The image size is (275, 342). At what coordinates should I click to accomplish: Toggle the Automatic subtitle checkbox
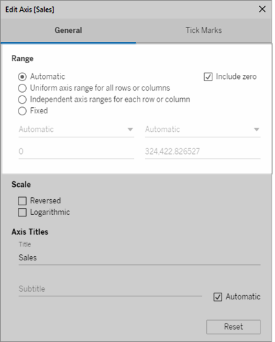pos(218,297)
